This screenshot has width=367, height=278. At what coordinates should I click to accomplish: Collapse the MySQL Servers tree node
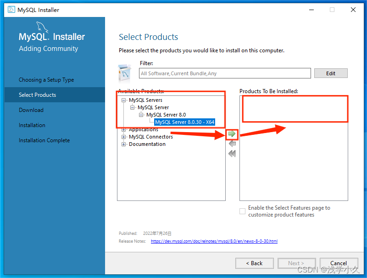[123, 100]
